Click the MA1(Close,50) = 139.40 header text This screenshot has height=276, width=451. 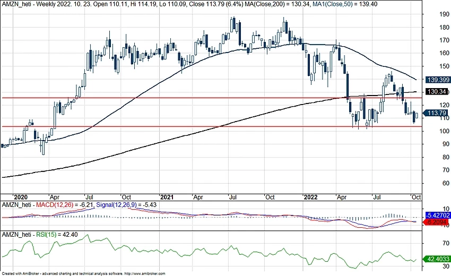point(345,4)
